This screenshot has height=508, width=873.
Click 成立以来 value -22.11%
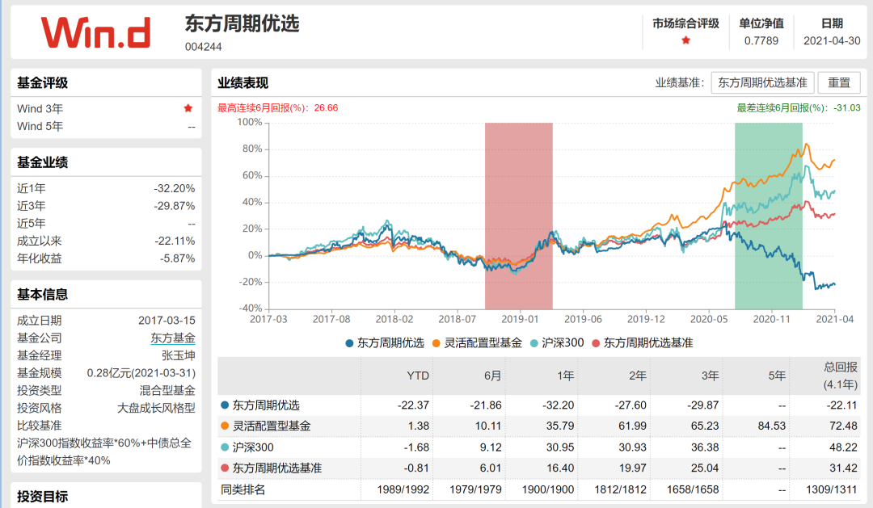(175, 241)
